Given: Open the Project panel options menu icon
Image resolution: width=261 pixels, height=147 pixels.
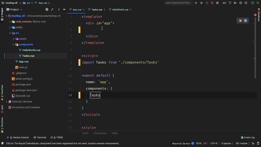Looking at the screenshot, I should point(59,9).
